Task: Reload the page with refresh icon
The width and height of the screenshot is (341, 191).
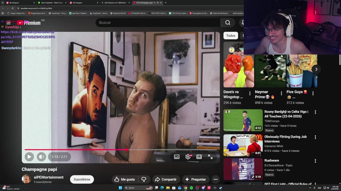Action: pos(12,8)
